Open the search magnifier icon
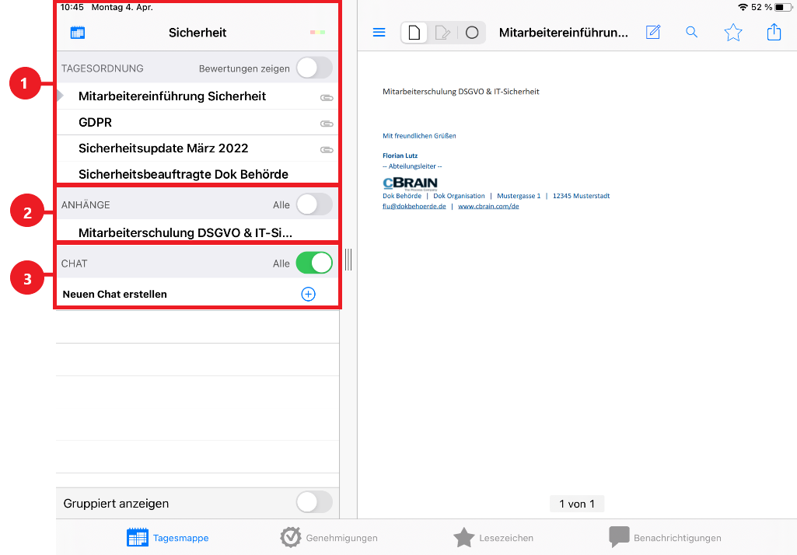 click(x=691, y=32)
